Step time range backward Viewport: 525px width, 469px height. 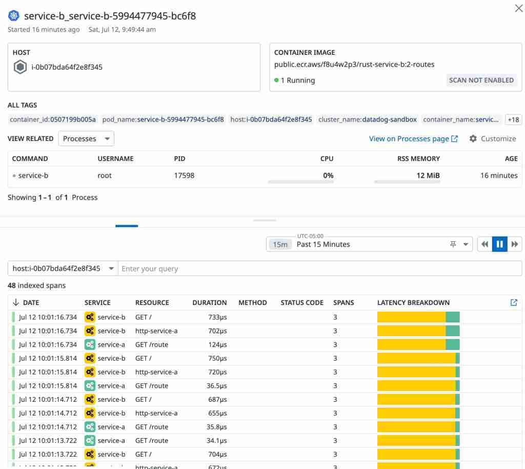point(484,244)
